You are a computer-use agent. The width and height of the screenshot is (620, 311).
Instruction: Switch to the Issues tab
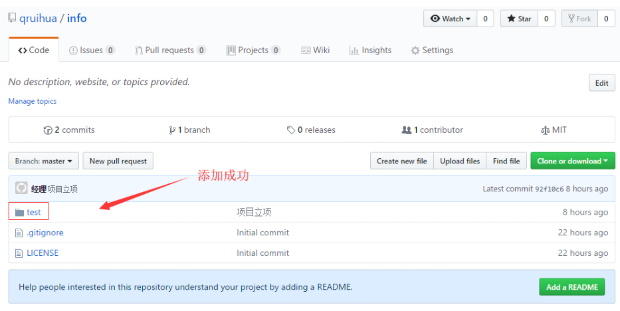click(92, 51)
